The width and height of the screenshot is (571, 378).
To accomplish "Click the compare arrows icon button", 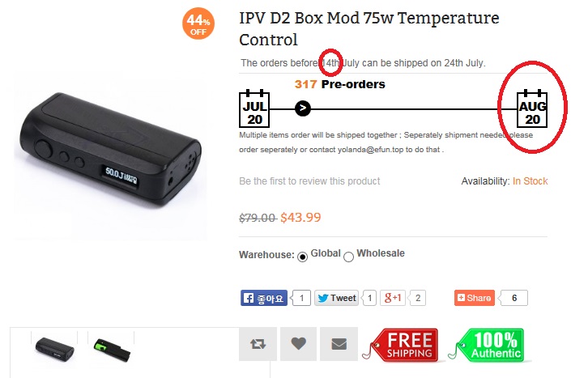I will click(258, 344).
